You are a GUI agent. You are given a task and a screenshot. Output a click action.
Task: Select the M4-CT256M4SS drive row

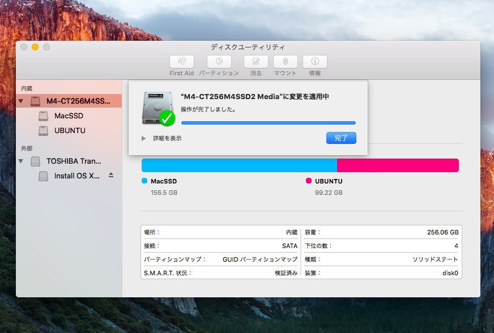69,101
